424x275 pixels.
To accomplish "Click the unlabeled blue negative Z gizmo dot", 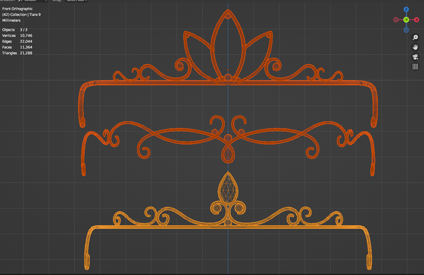I will pyautogui.click(x=406, y=30).
